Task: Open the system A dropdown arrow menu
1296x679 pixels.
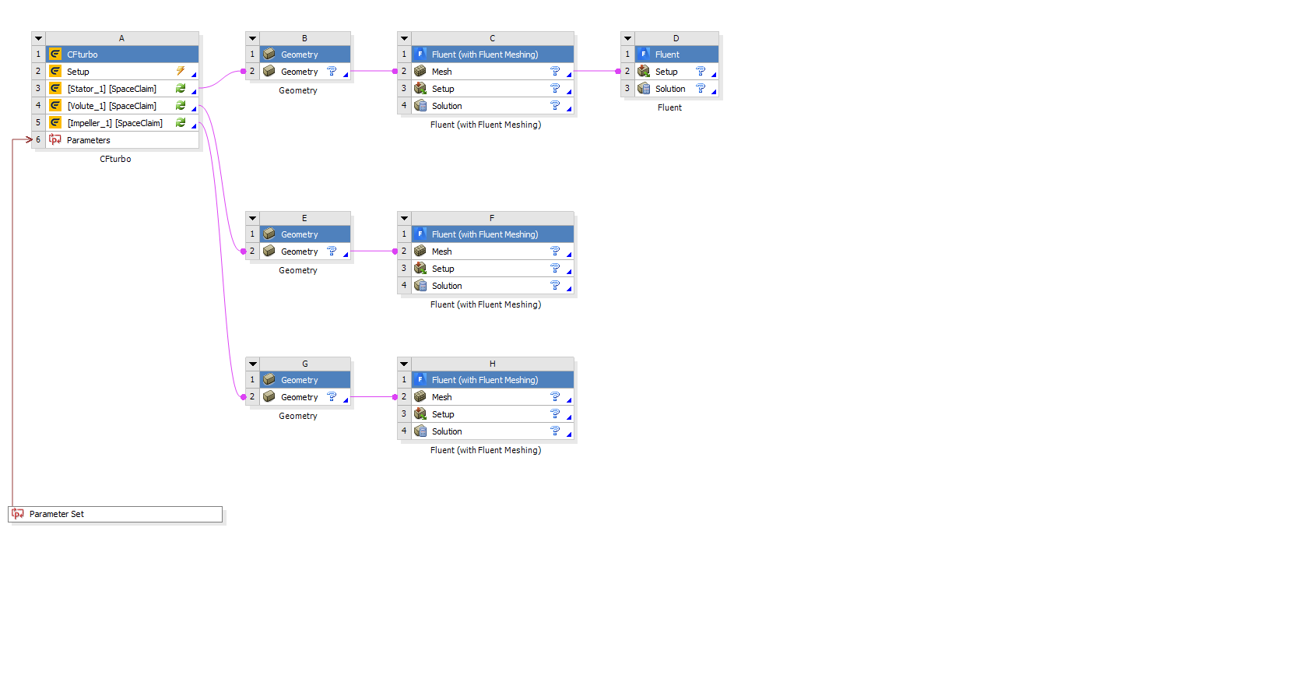Action: [x=38, y=38]
